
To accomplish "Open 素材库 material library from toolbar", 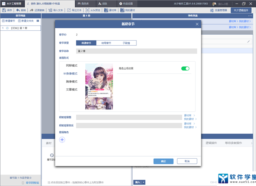I will pyautogui.click(x=111, y=10).
